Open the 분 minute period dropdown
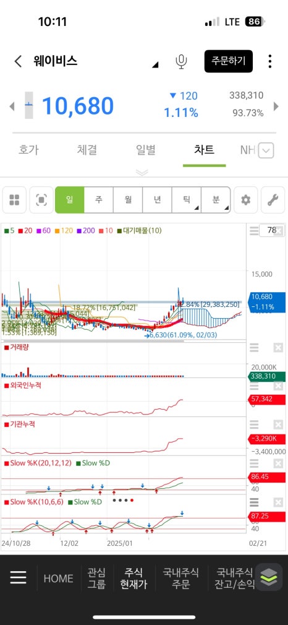Image resolution: width=288 pixels, height=625 pixels. pos(216,200)
